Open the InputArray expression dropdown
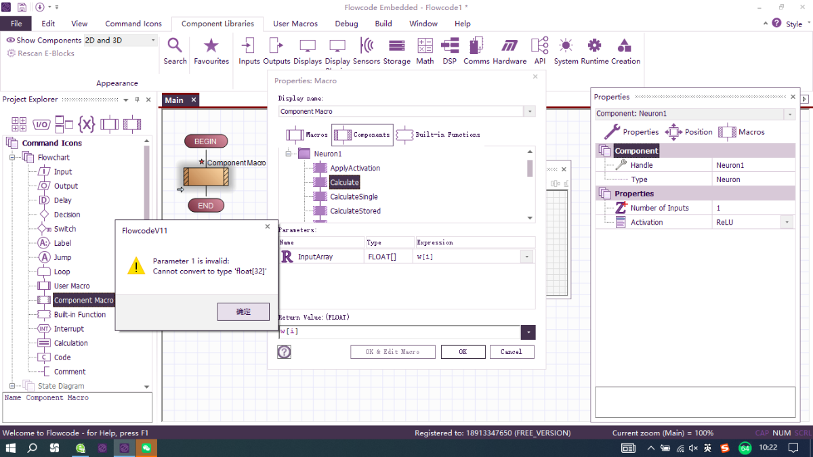 [527, 257]
